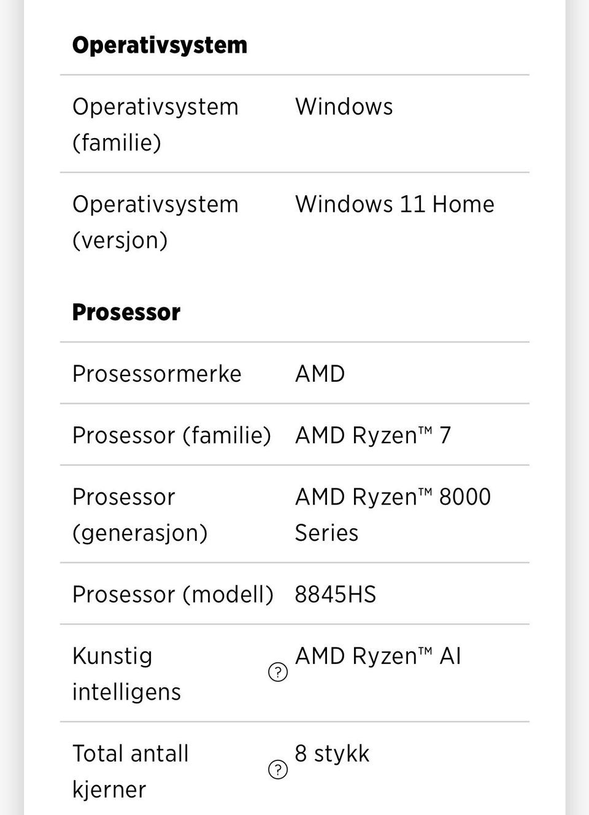Click the Prosessor (familie) label
The width and height of the screenshot is (589, 815).
(172, 435)
